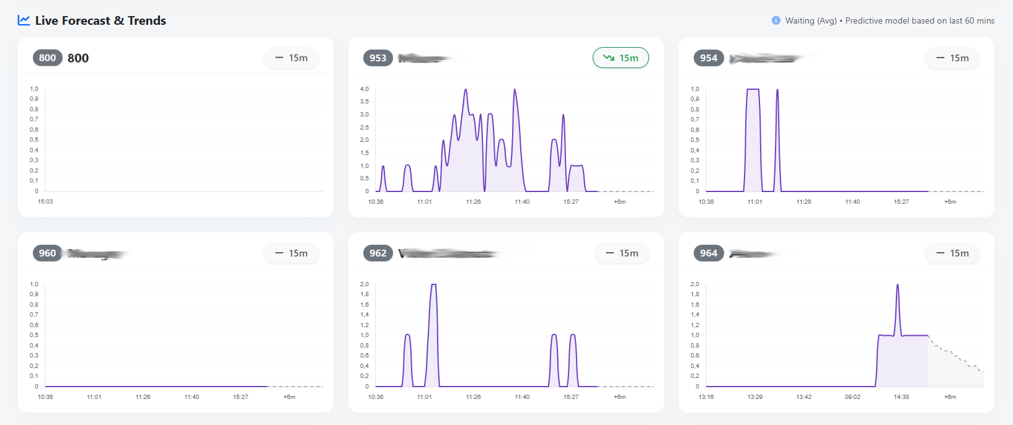The width and height of the screenshot is (1013, 425).
Task: Click the 15m trend pill on queue 964
Action: 952,253
